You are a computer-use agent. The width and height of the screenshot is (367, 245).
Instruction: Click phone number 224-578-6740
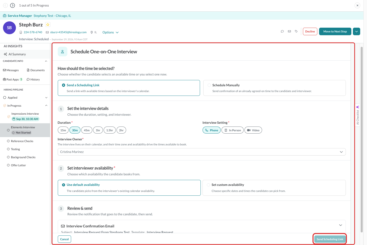33,32
